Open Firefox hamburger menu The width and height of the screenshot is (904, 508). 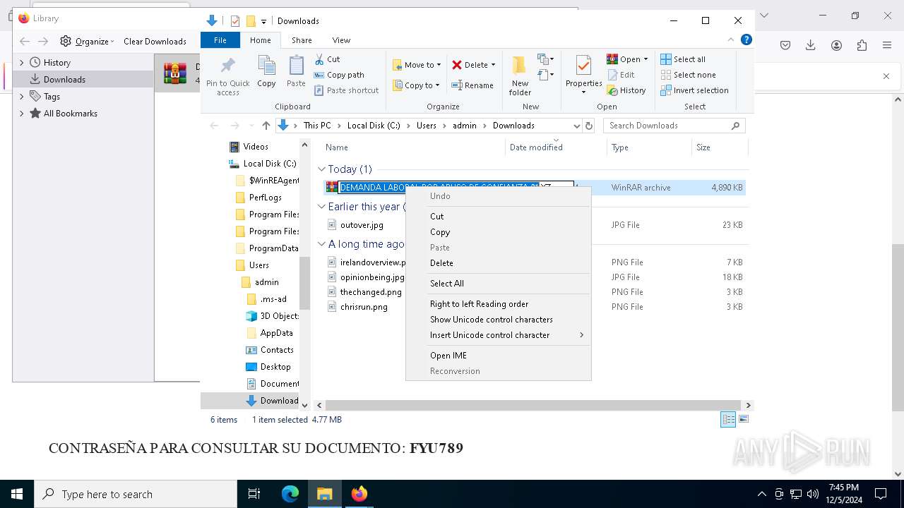click(887, 45)
